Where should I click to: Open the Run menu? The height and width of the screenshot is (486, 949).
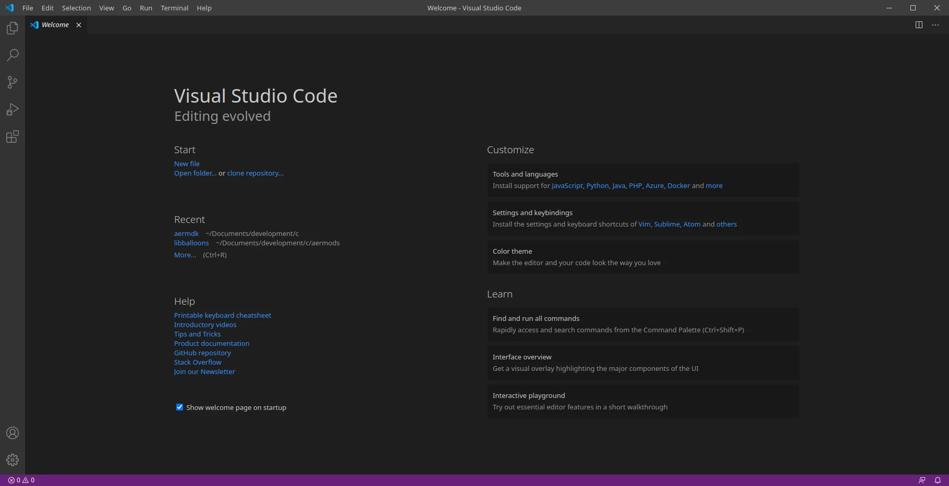coord(146,8)
